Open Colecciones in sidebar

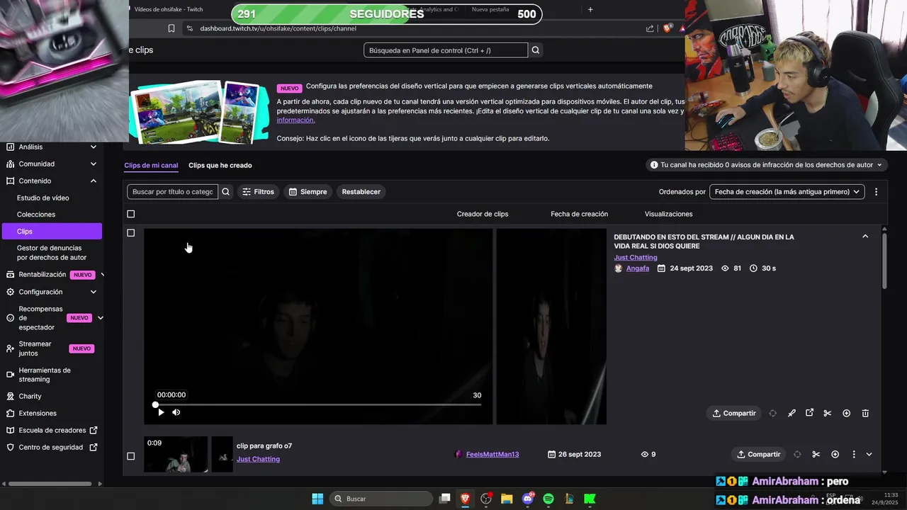(36, 215)
